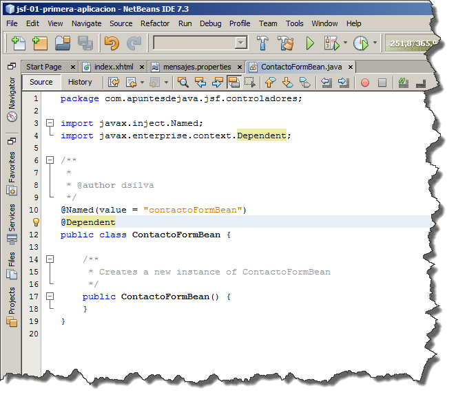Undo the last edit with the Undo arrow
Image resolution: width=456 pixels, height=399 pixels.
point(112,43)
